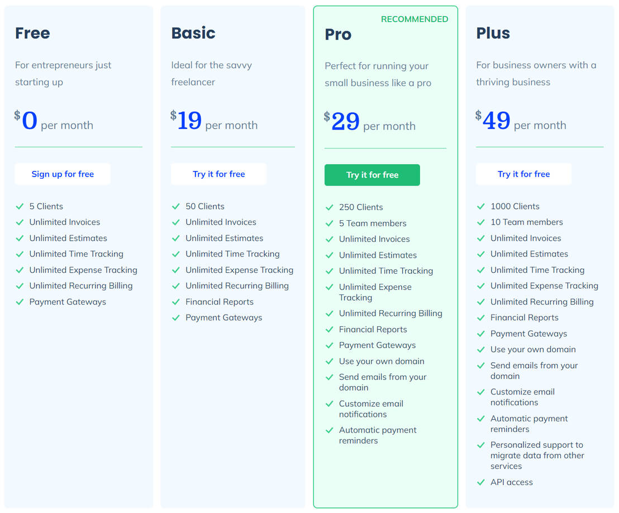Screen dimensions: 619x513
Task: Click the checkmark next to 10 Team members
Action: [x=481, y=222]
